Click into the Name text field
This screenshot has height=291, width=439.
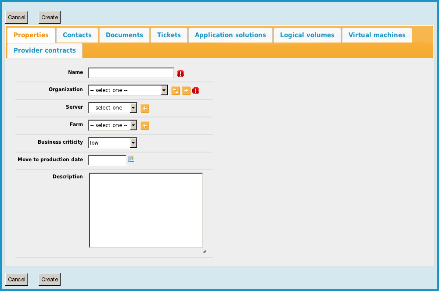tap(131, 73)
